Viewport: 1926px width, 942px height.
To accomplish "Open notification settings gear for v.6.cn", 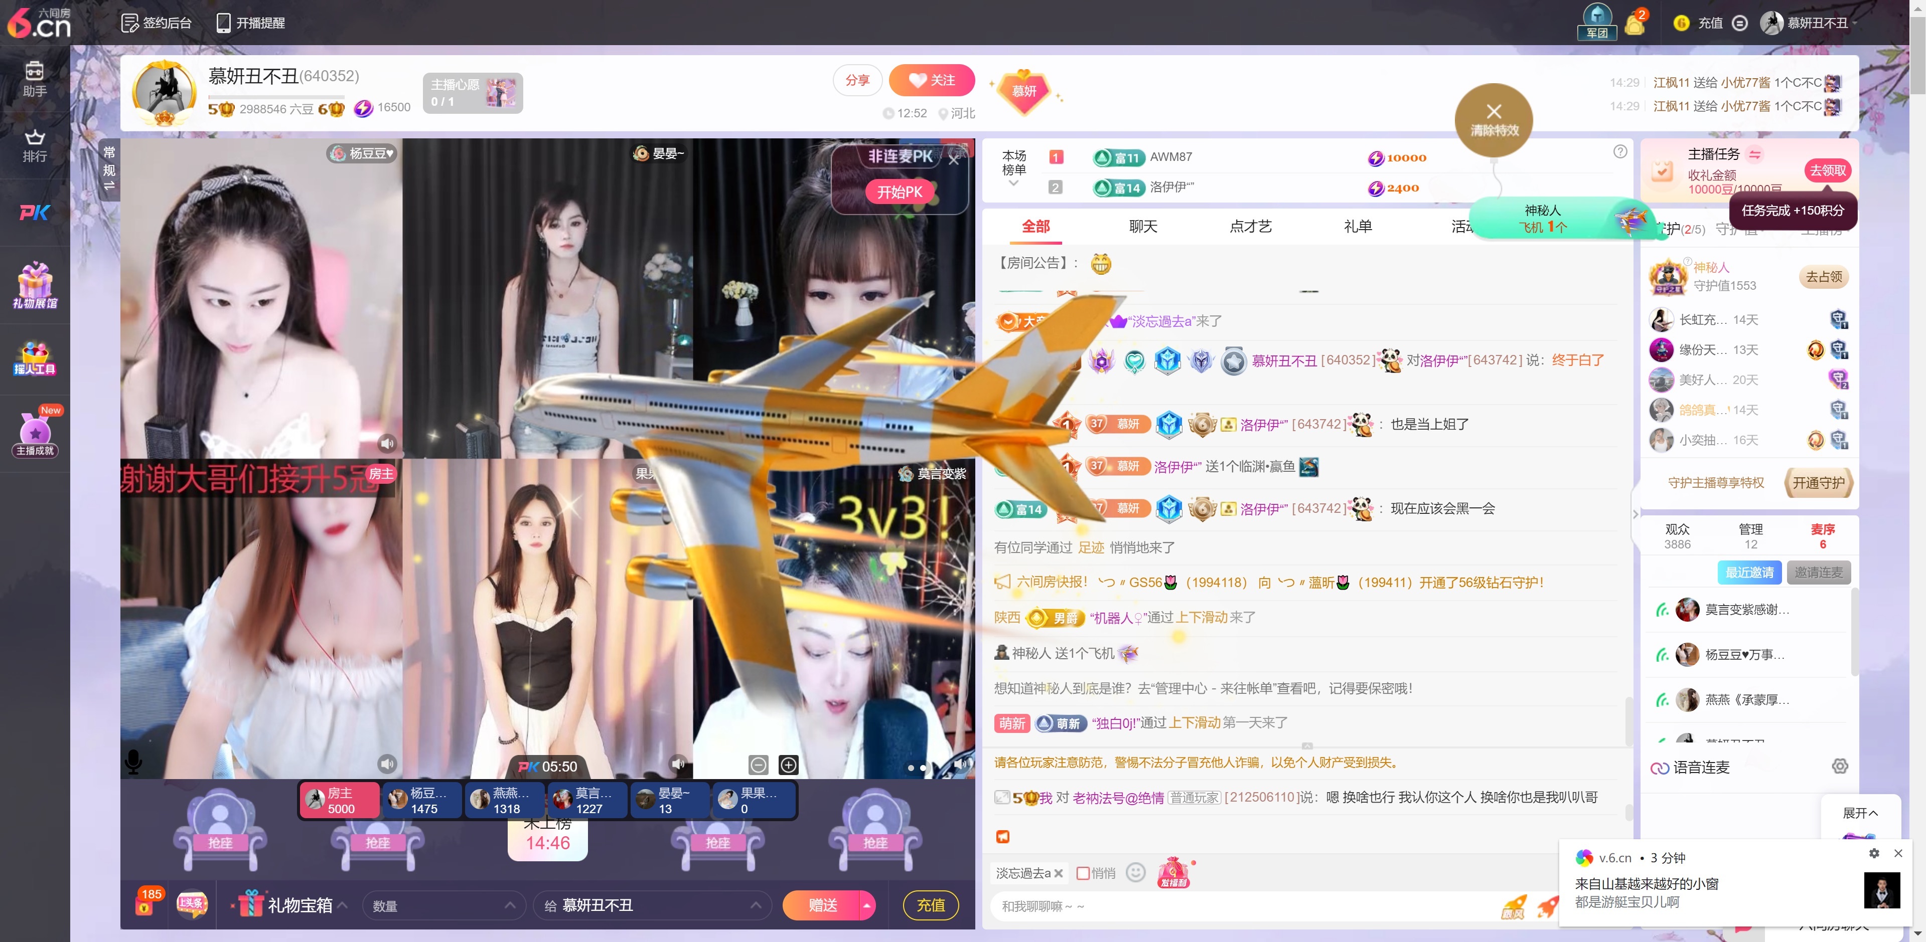I will point(1874,853).
